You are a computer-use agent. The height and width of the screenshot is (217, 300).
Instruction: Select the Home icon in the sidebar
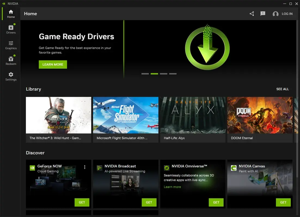coord(11,13)
